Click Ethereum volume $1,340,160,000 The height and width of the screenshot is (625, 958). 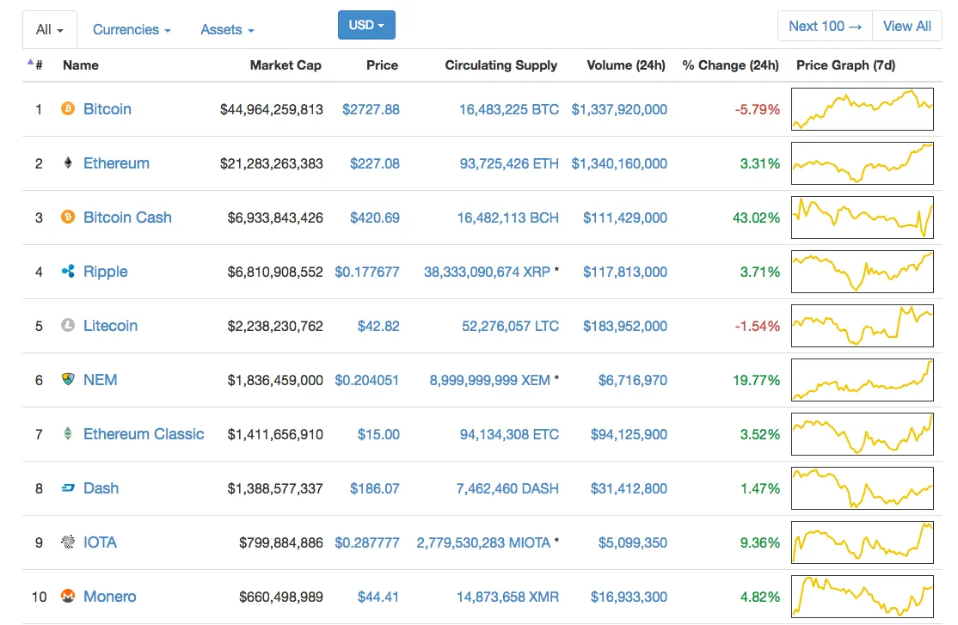[619, 163]
